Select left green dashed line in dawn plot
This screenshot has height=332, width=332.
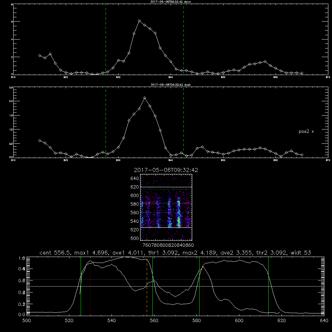click(106, 39)
